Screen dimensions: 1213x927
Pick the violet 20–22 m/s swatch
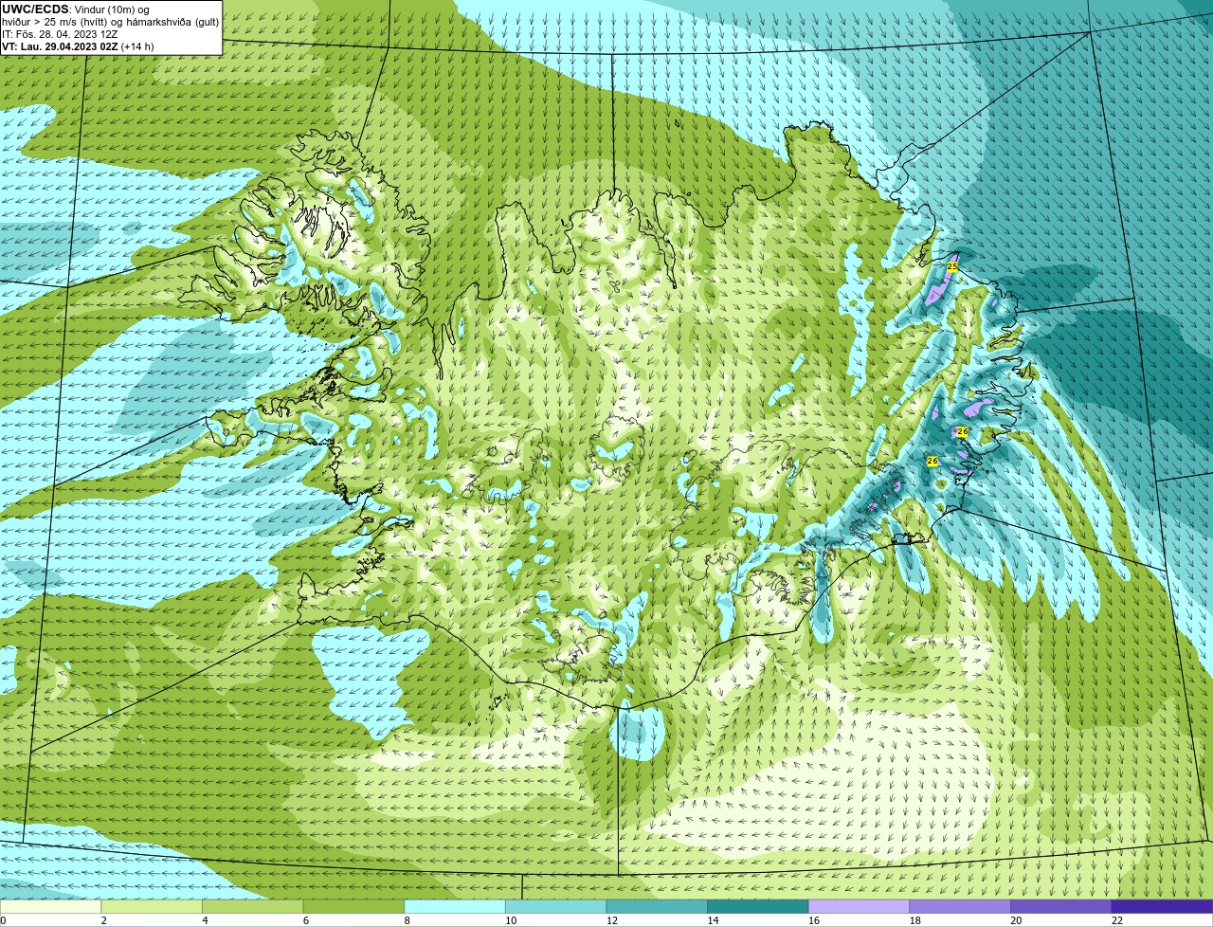1061,907
